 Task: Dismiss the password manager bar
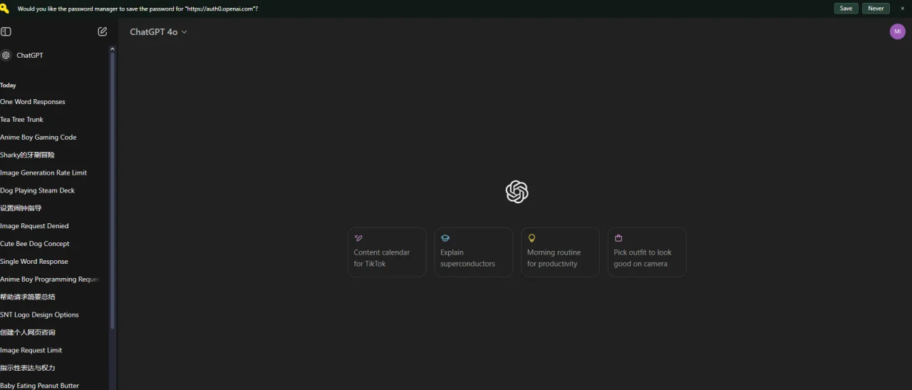click(x=902, y=9)
